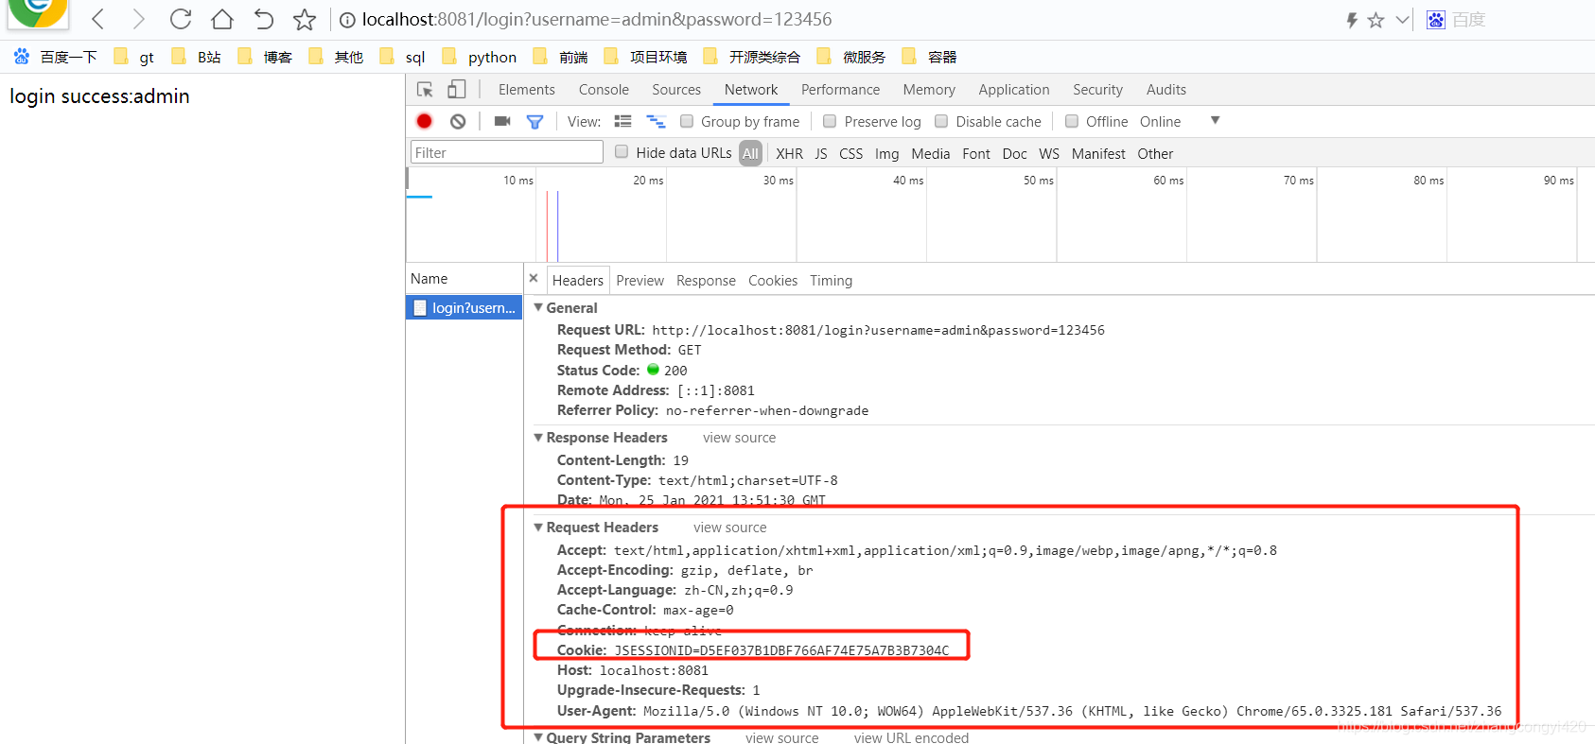Click view source next to Request Headers
1595x744 pixels.
pos(729,528)
